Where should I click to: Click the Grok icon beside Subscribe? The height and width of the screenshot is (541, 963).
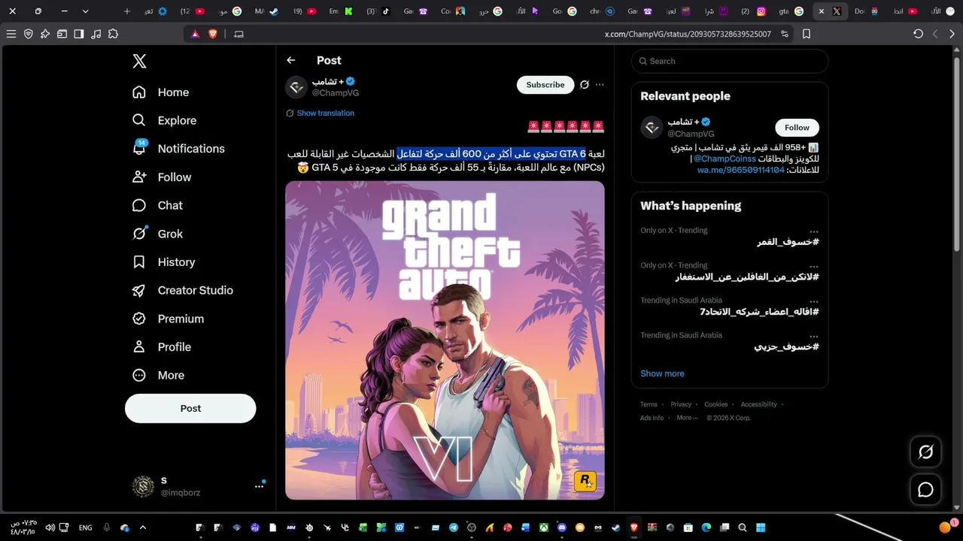(x=585, y=85)
